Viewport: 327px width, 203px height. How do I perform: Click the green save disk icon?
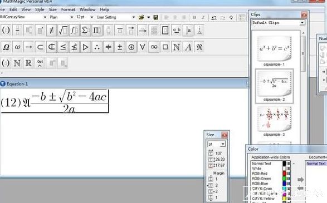pos(156,17)
